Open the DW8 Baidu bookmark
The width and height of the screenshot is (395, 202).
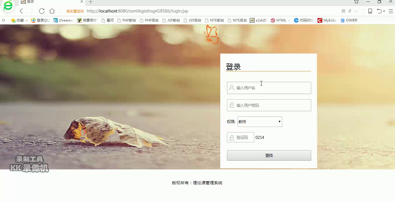349,20
